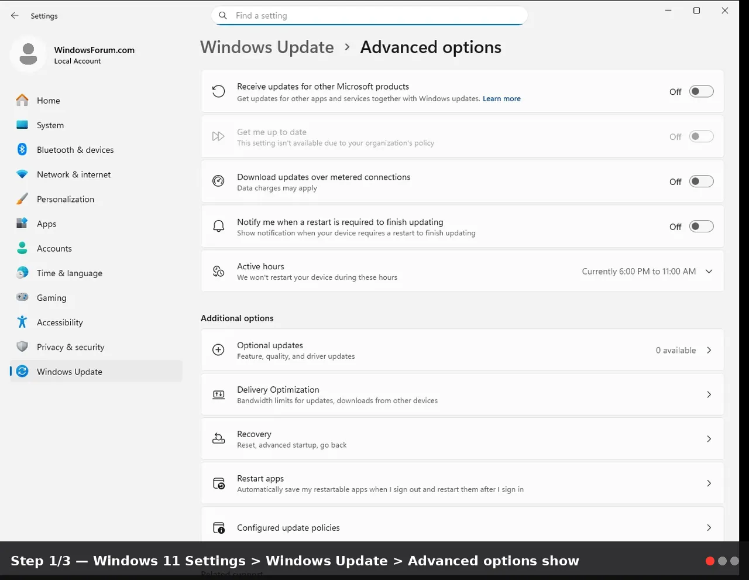Click the user account avatar icon
Viewport: 749px width, 580px height.
click(x=28, y=54)
